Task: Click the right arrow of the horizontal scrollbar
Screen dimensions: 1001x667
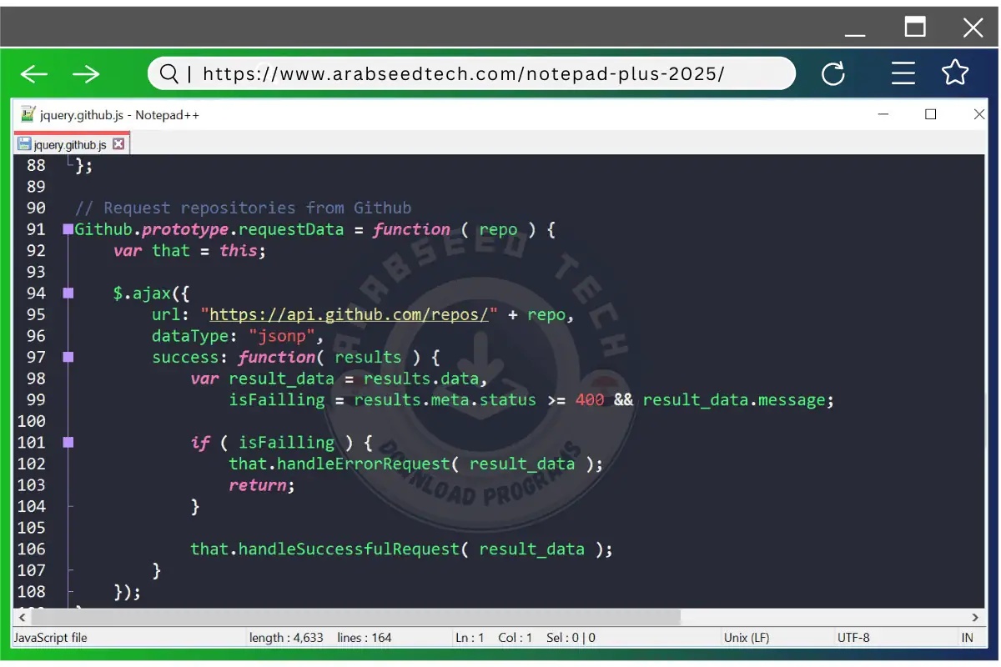Action: pos(975,617)
